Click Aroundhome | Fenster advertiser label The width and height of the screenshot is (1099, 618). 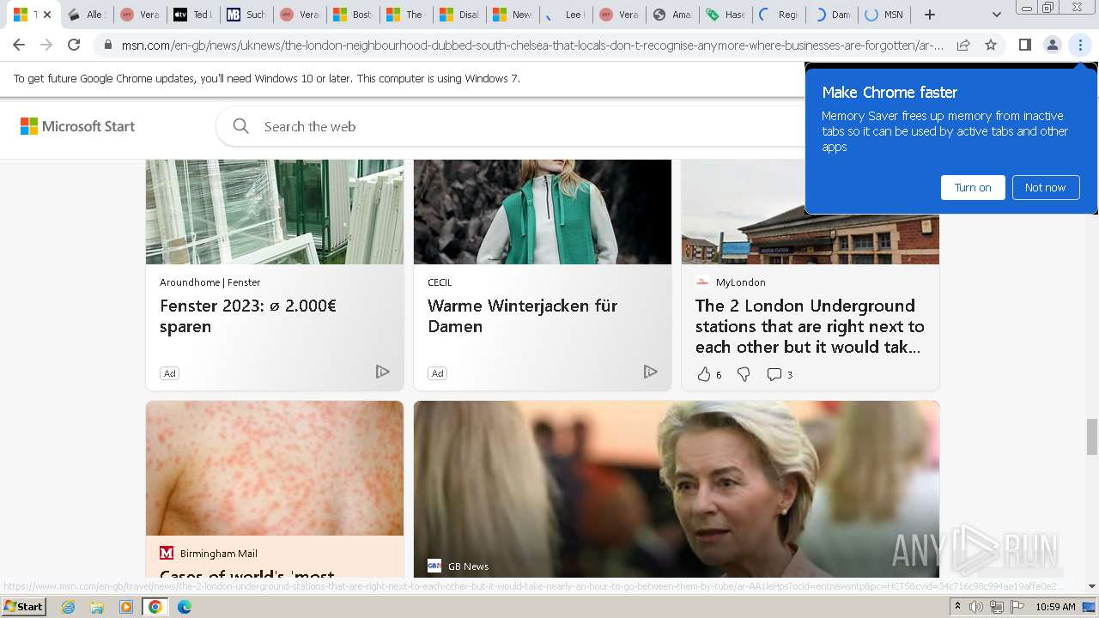click(209, 282)
